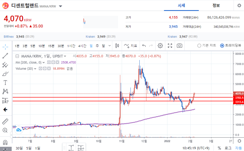Click the back arrow in left toolbar
Image resolution: width=244 pixels, height=151 pixels.
(5, 110)
